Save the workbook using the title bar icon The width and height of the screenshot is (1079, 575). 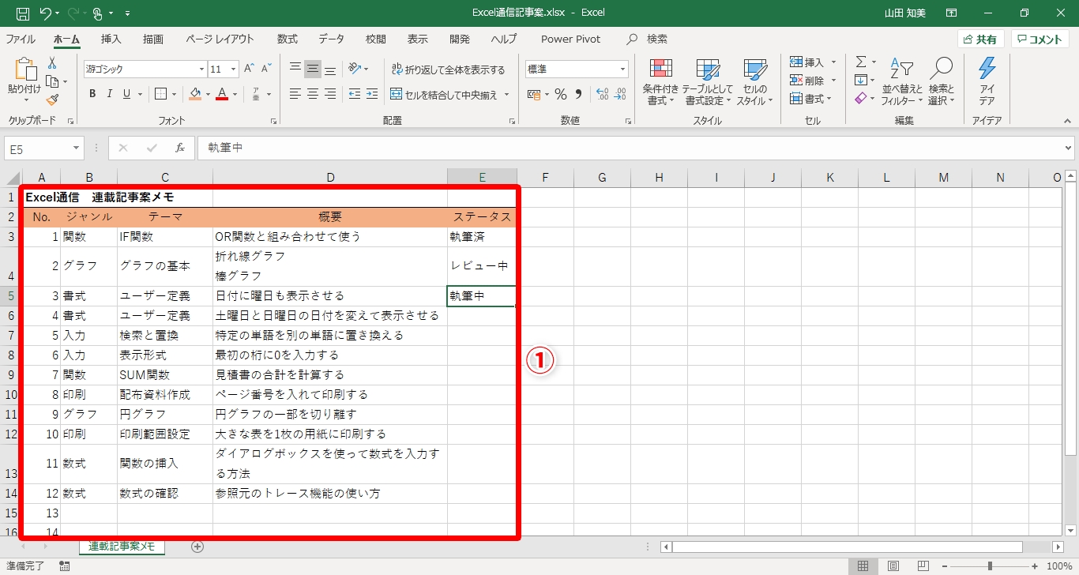point(23,13)
